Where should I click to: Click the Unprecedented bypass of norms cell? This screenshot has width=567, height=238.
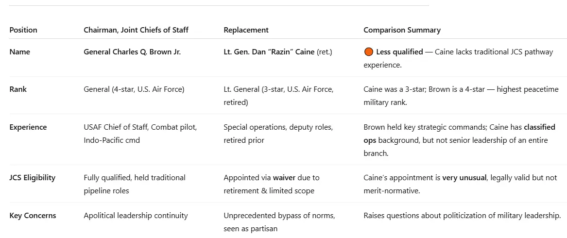(279, 216)
